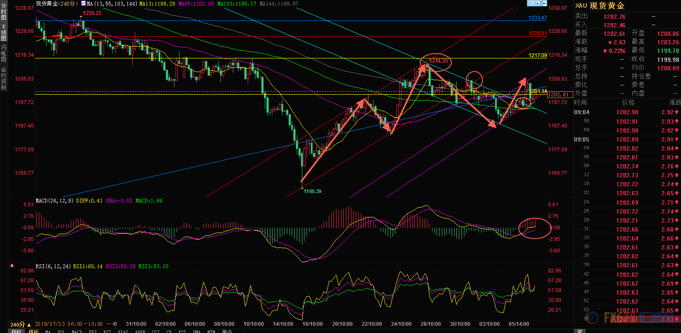Expand the 更多 indicators list

tap(227, 331)
